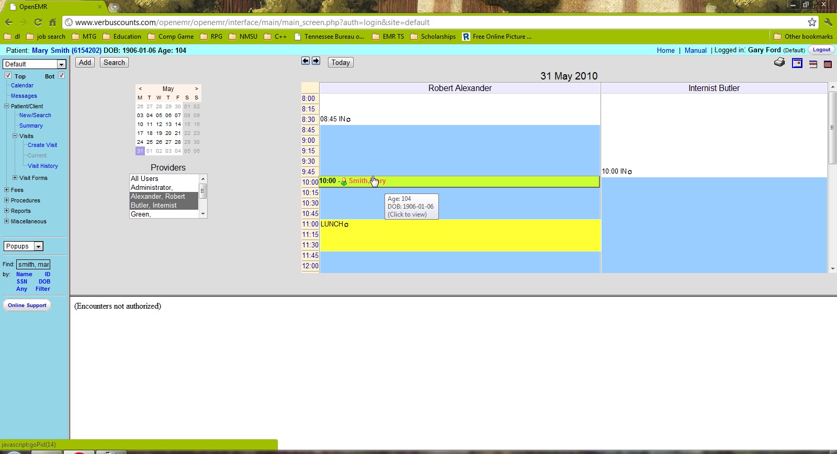Image resolution: width=837 pixels, height=454 pixels.
Task: Click in the Find patient input field
Action: [x=33, y=264]
